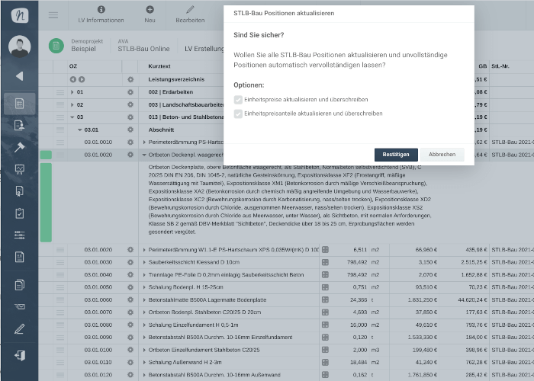The width and height of the screenshot is (534, 381).
Task: Click the back triangle in the sidebar
Action: [x=19, y=76]
